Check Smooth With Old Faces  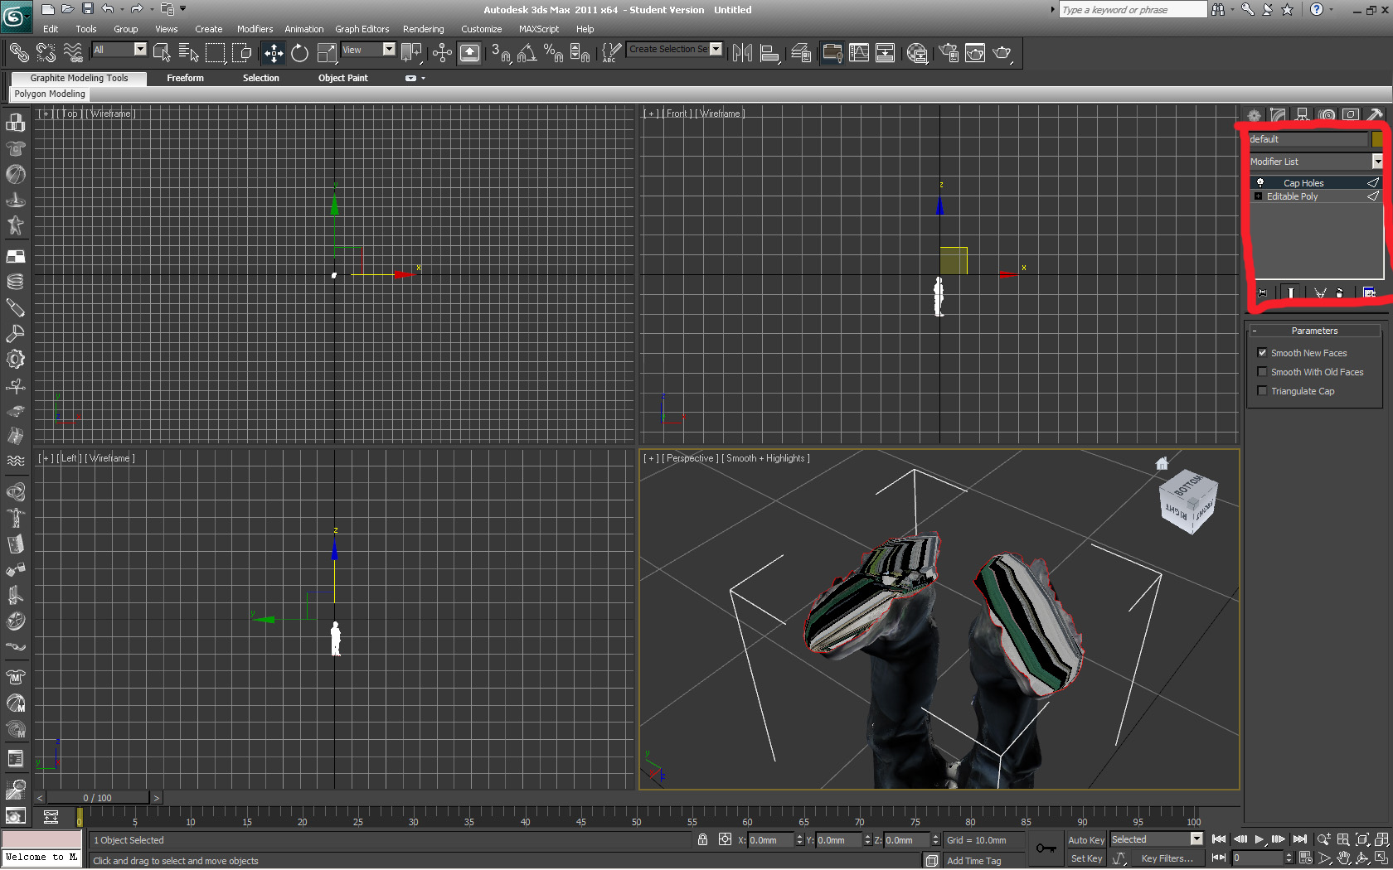pyautogui.click(x=1262, y=371)
